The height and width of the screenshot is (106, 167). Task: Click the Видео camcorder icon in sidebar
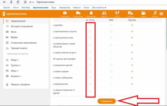tap(7, 37)
